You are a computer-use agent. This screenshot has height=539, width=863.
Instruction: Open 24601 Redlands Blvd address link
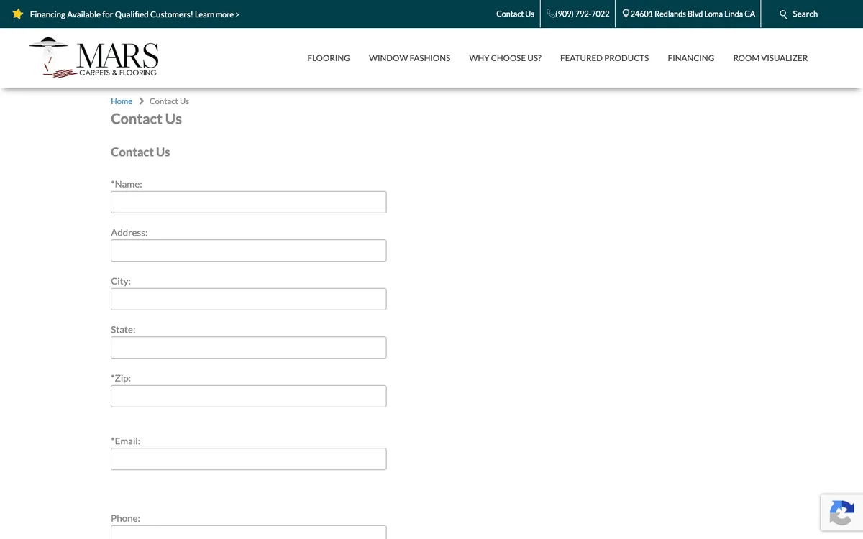click(693, 14)
